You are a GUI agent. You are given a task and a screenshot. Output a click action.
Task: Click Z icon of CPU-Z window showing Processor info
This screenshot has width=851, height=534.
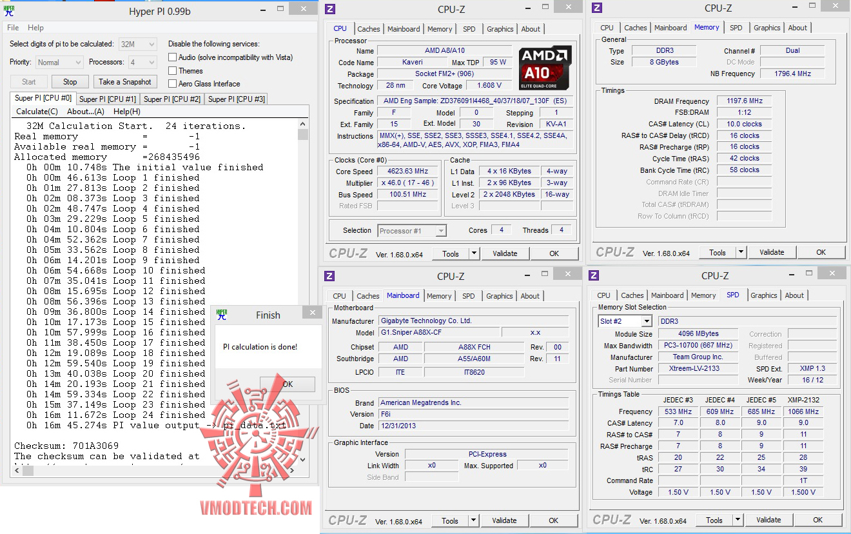pyautogui.click(x=330, y=8)
